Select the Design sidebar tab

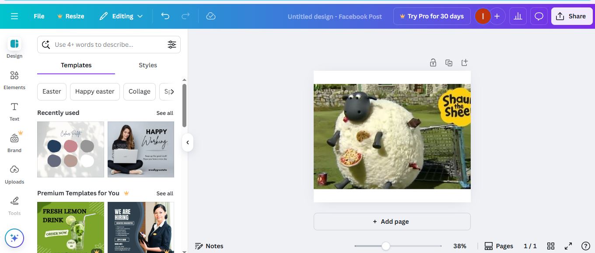[14, 48]
